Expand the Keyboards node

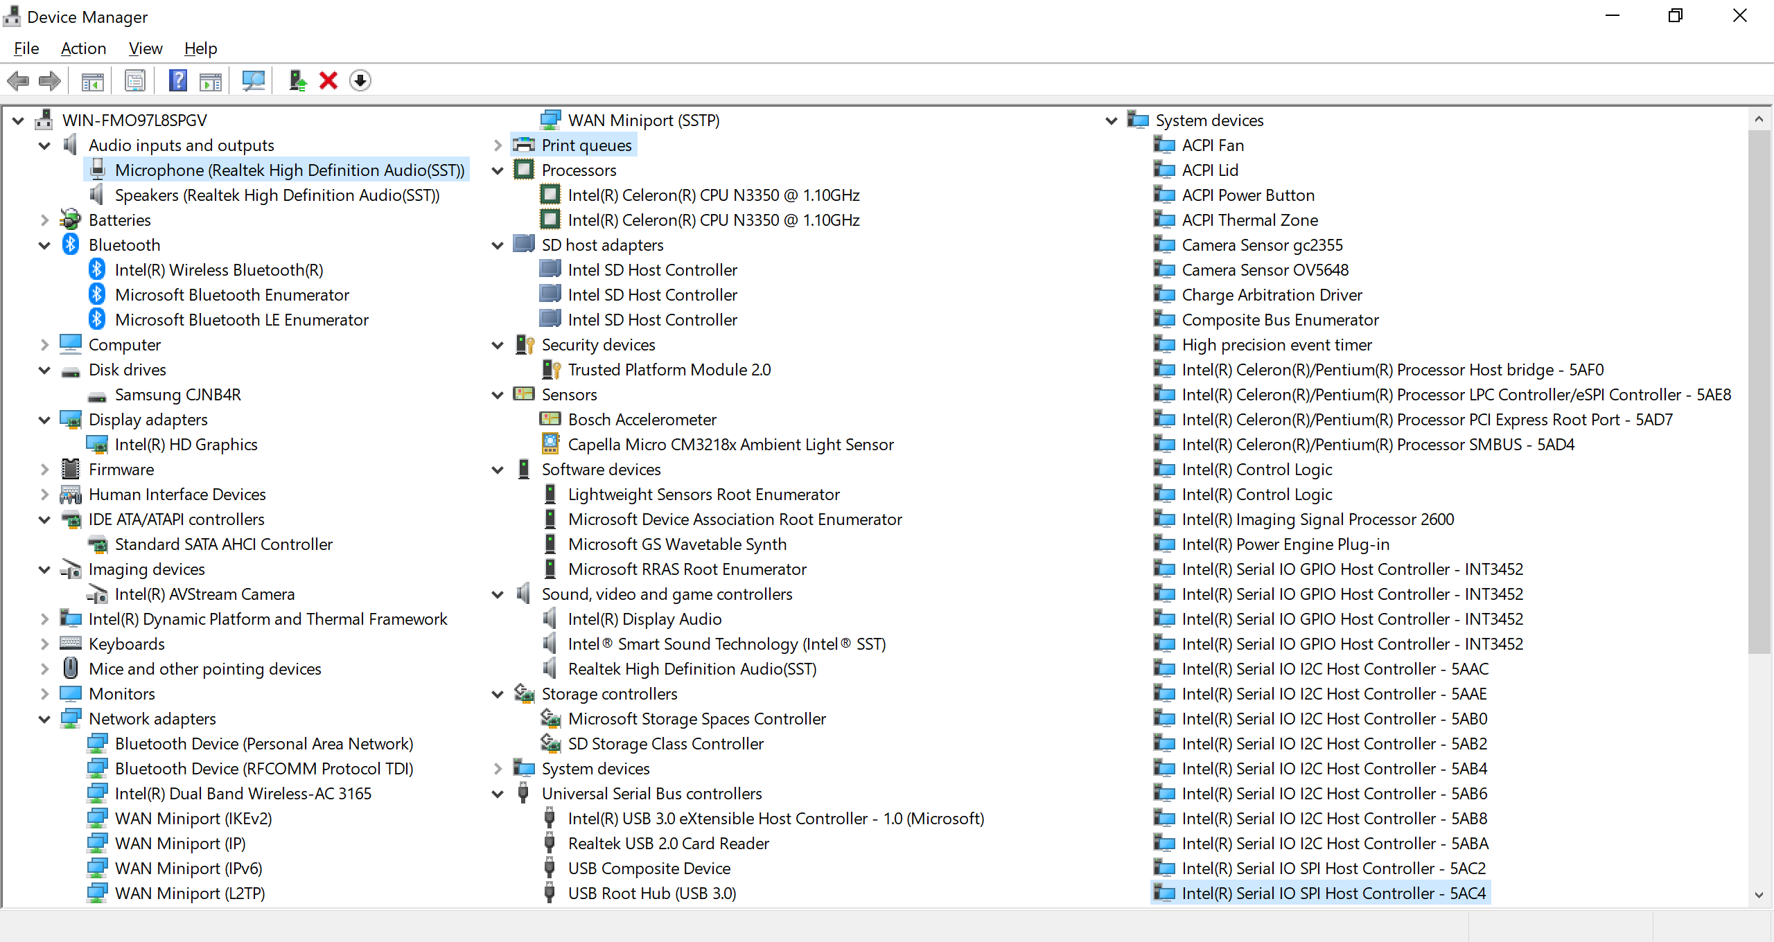[x=44, y=644]
